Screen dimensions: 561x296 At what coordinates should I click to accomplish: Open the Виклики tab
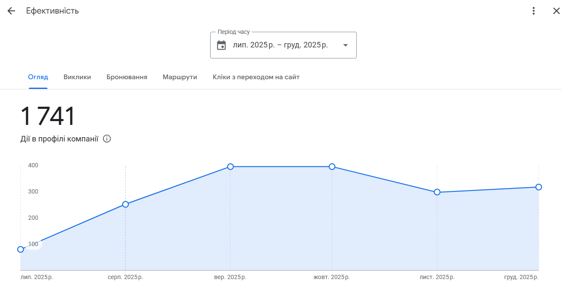tap(77, 77)
